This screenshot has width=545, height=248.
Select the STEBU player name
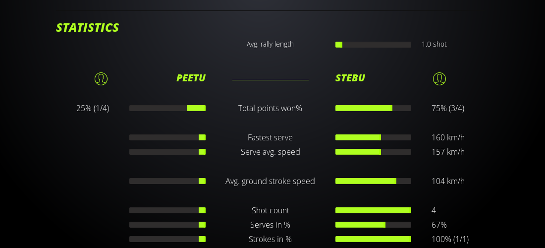(350, 78)
